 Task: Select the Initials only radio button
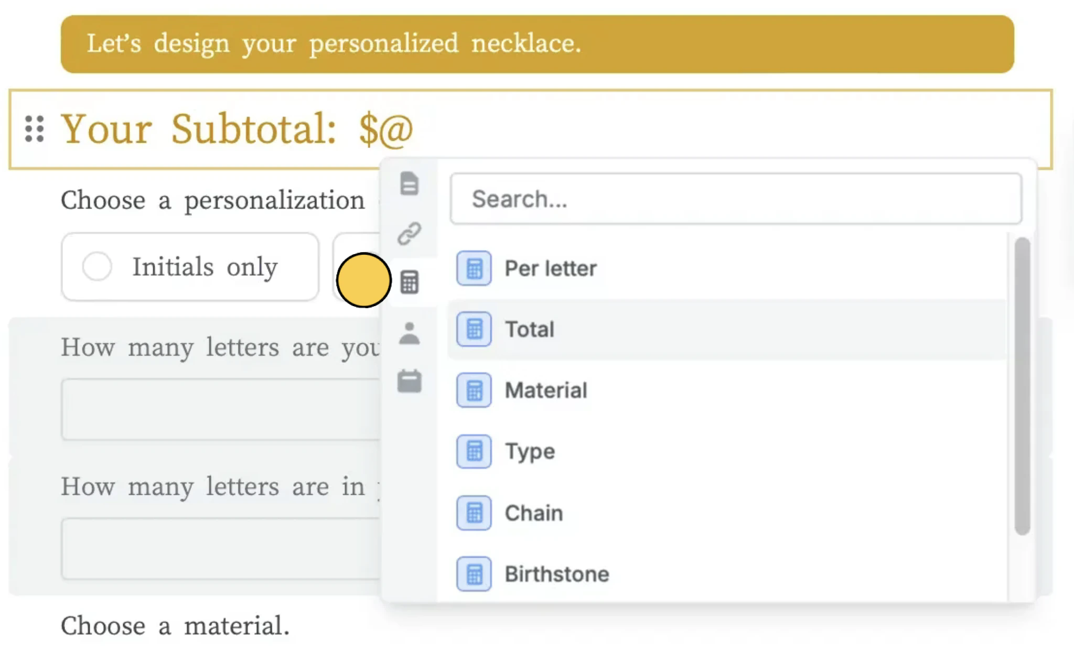click(x=98, y=266)
